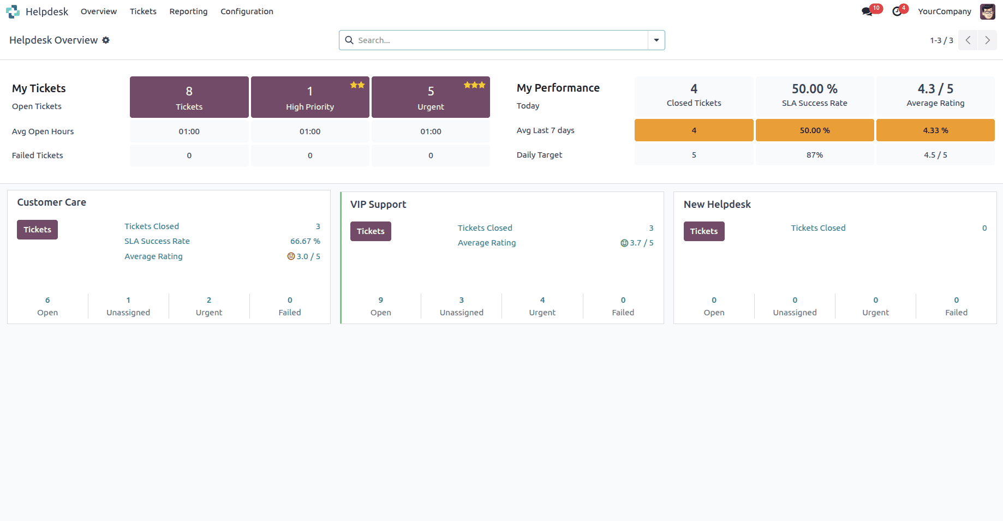Open SLA Success Rate in Customer Care
The width and height of the screenshot is (1003, 521).
pos(157,241)
